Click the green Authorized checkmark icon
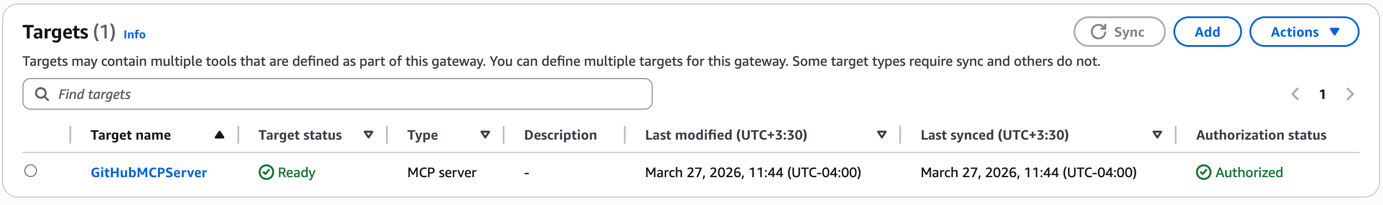Viewport: 1383px width, 205px height. [x=1203, y=172]
